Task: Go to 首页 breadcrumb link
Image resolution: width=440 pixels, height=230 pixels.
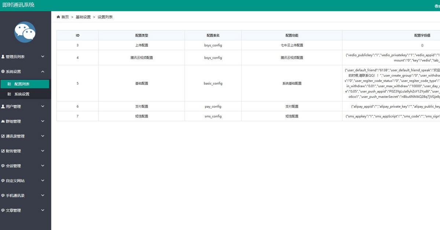Action: click(x=65, y=17)
